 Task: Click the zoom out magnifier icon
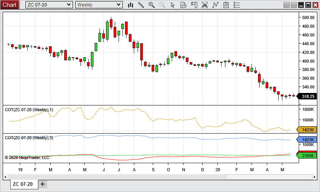point(162,5)
